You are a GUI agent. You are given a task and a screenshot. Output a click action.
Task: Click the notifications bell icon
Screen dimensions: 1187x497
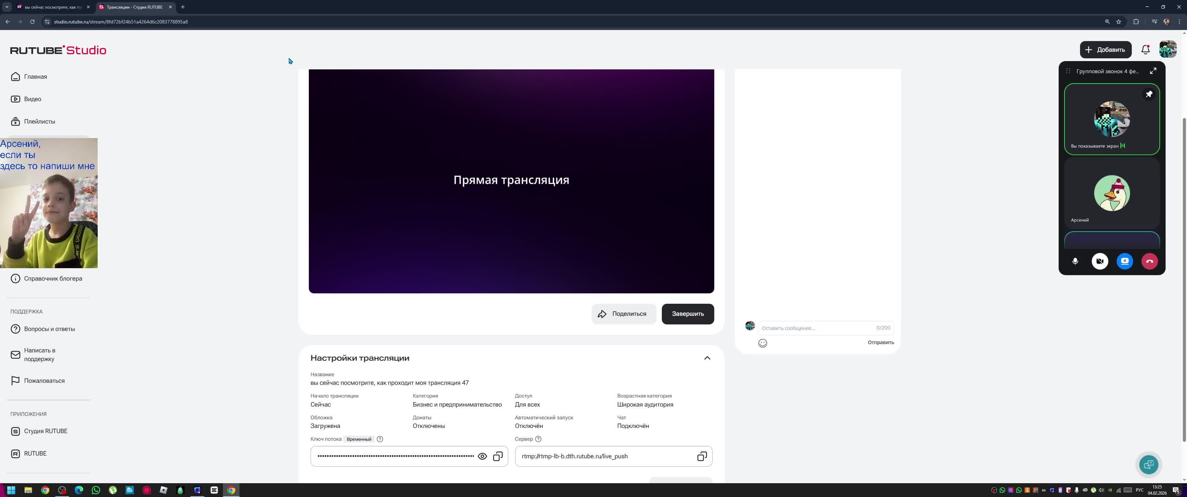coord(1145,50)
